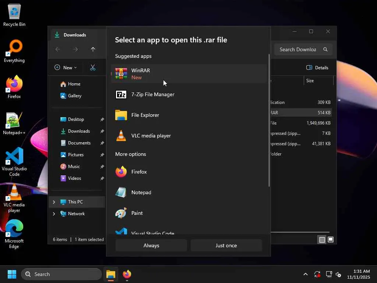
Task: Pick File Explorer in the app list
Action: (189, 115)
